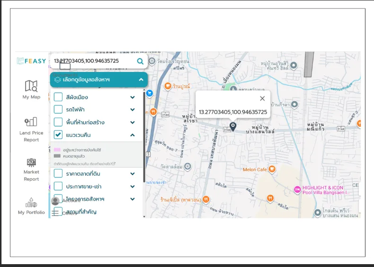Collapse the แนวเวนคืน section chevron
Viewport: 374px width, 267px height.
pos(133,135)
